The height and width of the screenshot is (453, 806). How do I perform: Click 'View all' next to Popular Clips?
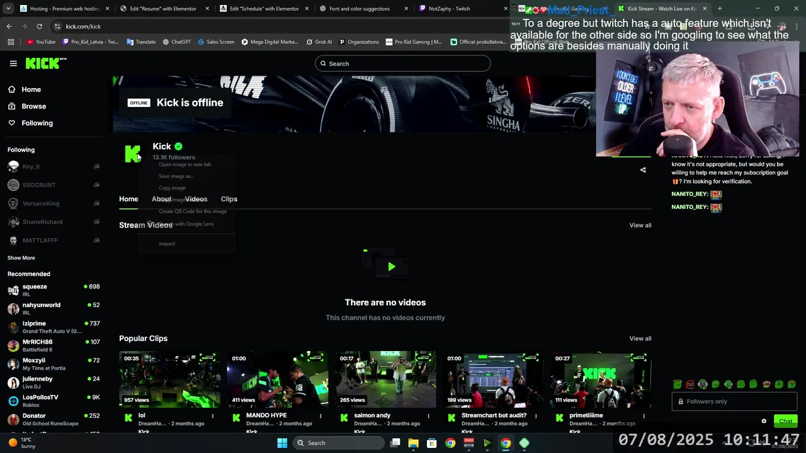click(640, 338)
